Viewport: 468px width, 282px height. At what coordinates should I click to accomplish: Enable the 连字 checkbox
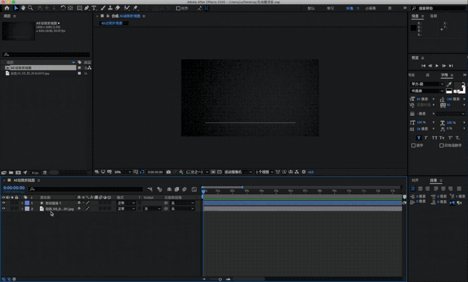tap(413, 146)
